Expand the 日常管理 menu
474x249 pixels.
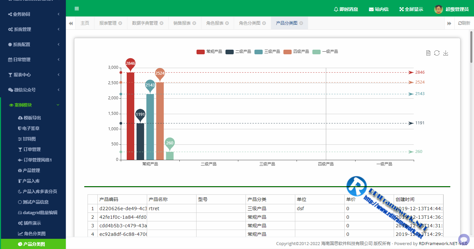click(x=33, y=60)
